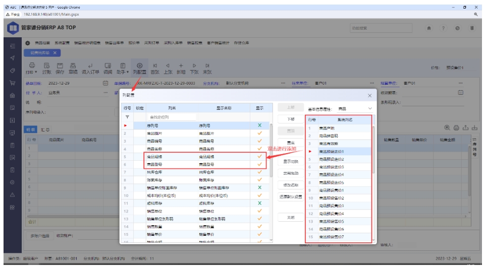Click the 功能搜索 search box in header
The image size is (484, 267).
pos(381,28)
